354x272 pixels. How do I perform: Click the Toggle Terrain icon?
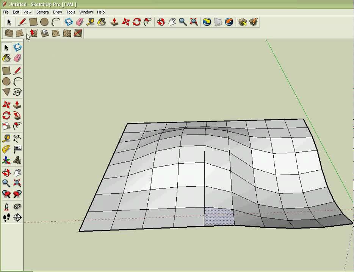[x=218, y=22]
